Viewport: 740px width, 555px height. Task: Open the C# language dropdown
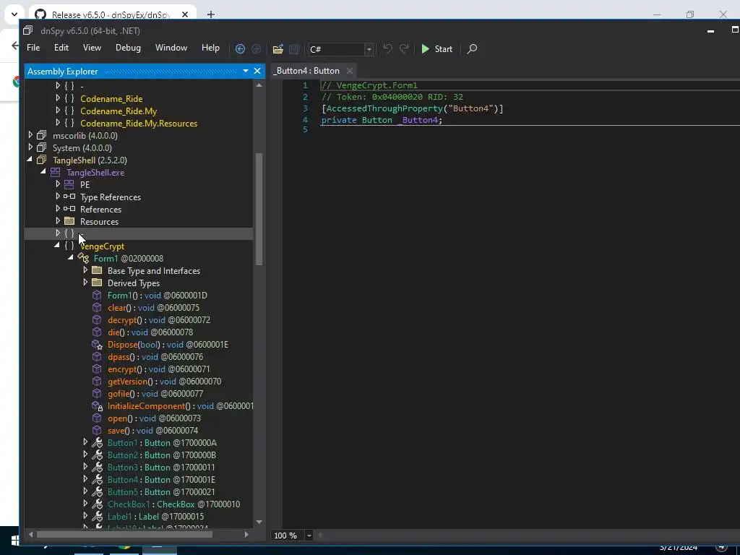(369, 49)
